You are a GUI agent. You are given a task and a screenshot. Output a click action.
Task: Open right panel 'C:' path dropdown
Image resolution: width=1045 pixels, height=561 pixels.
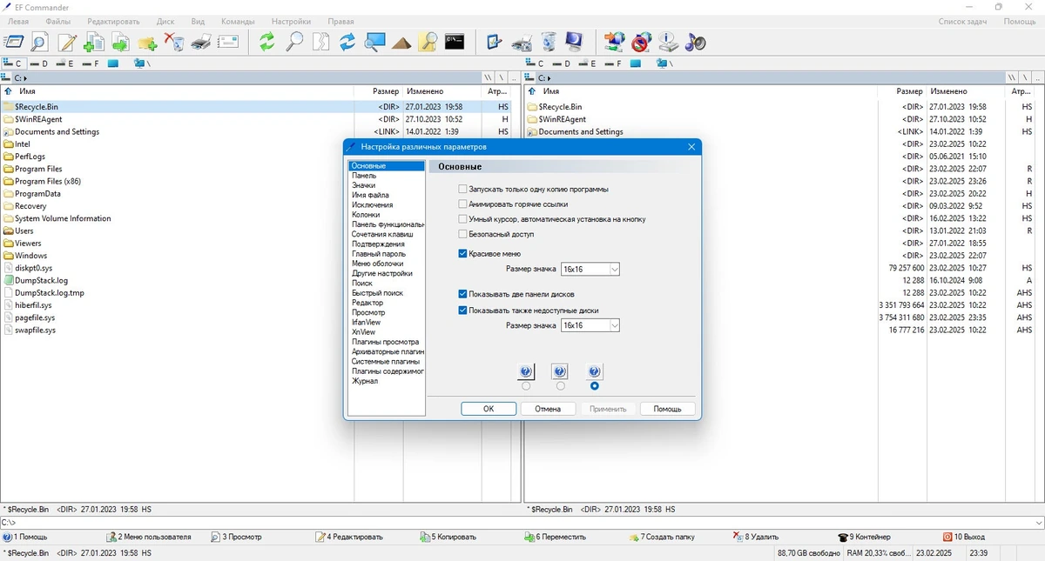[x=549, y=78]
